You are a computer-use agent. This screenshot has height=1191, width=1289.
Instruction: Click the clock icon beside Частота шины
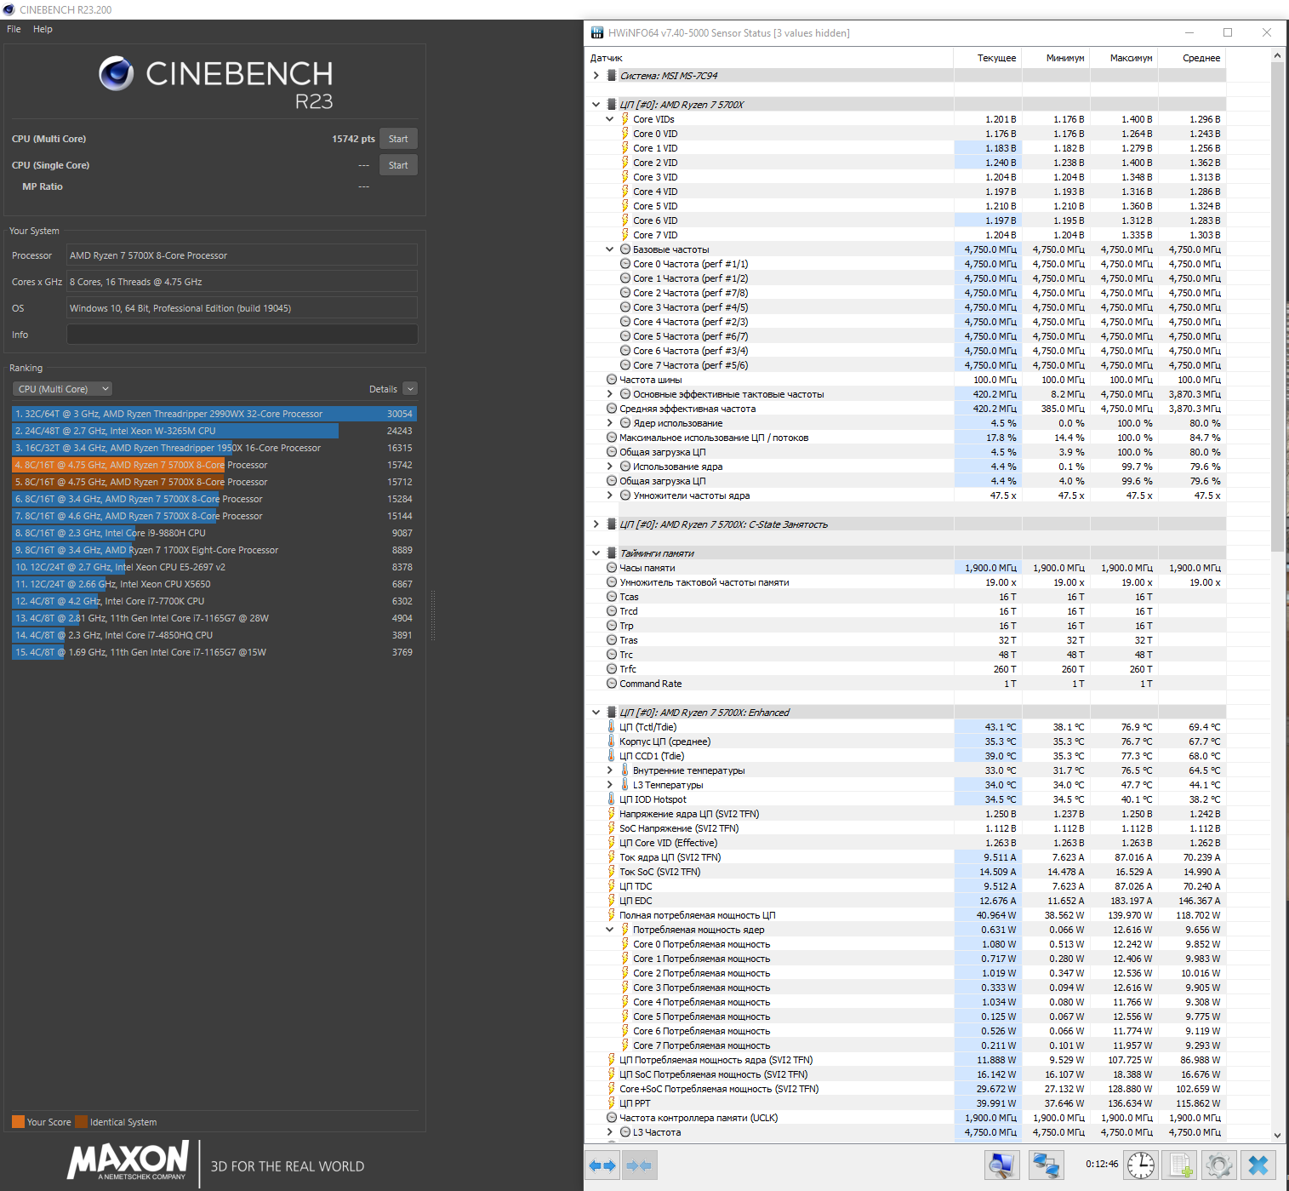pos(612,380)
